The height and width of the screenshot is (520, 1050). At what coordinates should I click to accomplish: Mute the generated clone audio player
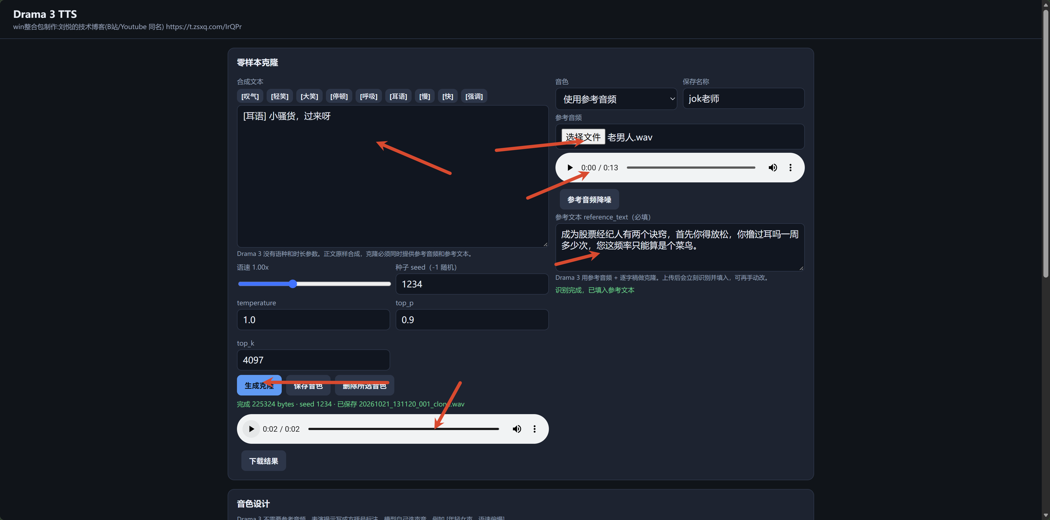[517, 429]
